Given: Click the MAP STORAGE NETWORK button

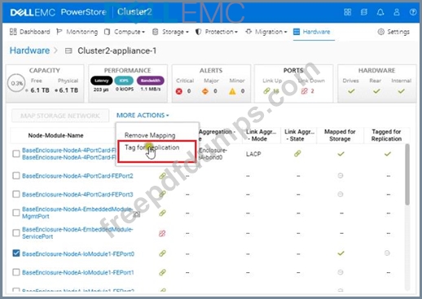Looking at the screenshot, I should (60, 116).
